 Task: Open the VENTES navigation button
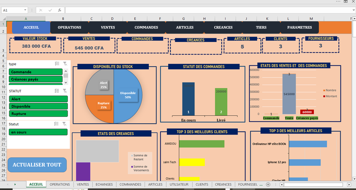tap(108, 28)
